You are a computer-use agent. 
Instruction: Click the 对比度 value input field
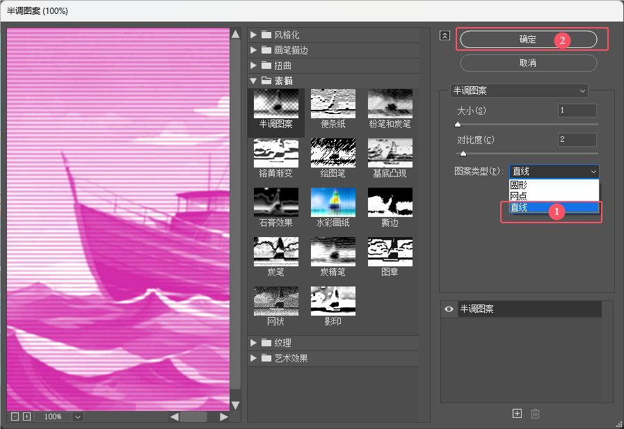(x=577, y=140)
